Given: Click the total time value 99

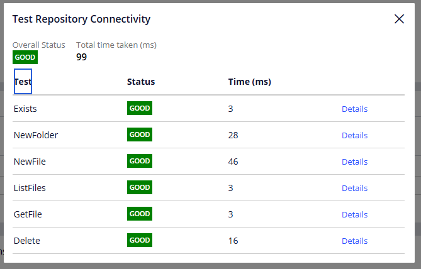Looking at the screenshot, I should (x=82, y=57).
